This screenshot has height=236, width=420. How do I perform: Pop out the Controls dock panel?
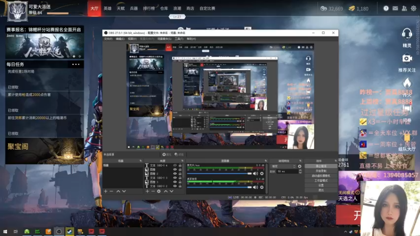pyautogui.click(x=335, y=161)
